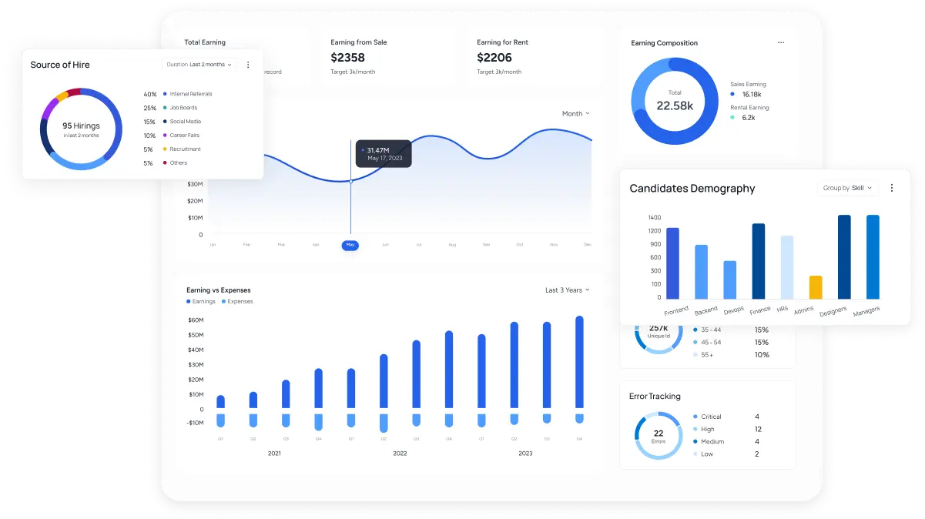The height and width of the screenshot is (519, 925).
Task: Select Aug on the month axis
Action: 452,245
